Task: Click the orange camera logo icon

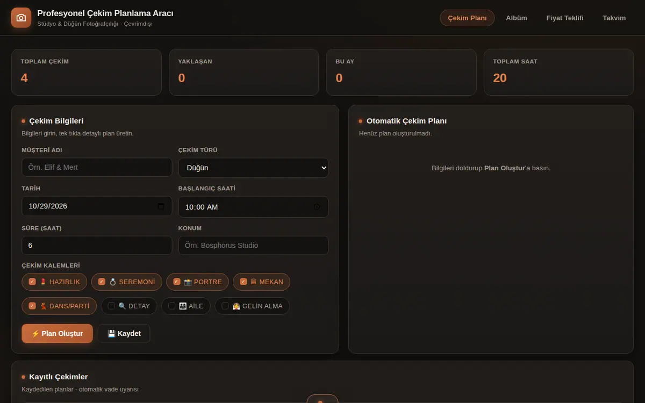Action: click(x=21, y=18)
